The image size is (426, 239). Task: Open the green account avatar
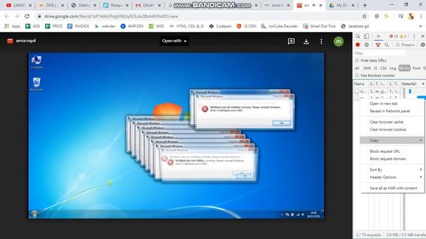coord(338,41)
